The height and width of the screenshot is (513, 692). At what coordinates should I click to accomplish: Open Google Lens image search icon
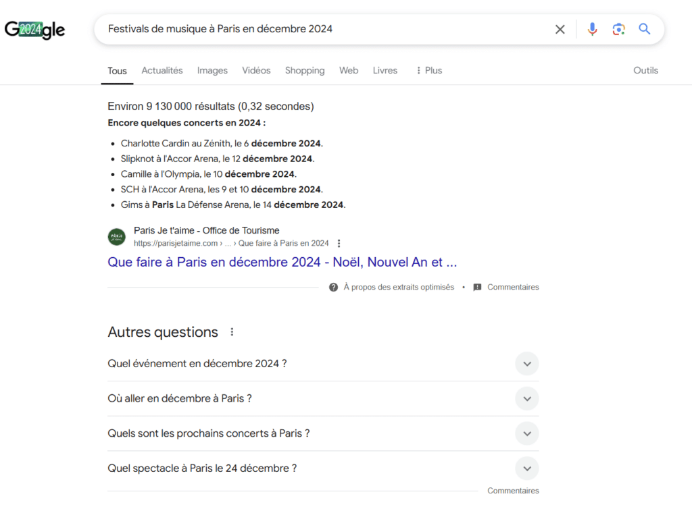(x=619, y=29)
